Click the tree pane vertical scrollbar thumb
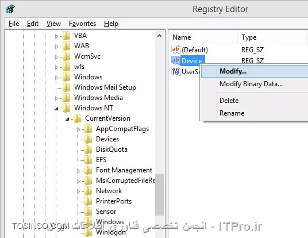Image resolution: width=308 pixels, height=238 pixels. click(160, 194)
